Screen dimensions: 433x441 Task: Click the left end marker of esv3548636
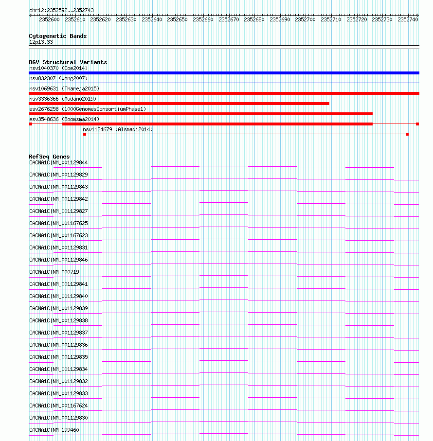31,124
